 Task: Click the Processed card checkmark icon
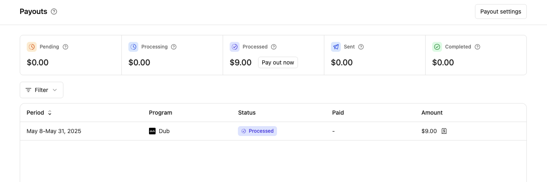(235, 47)
